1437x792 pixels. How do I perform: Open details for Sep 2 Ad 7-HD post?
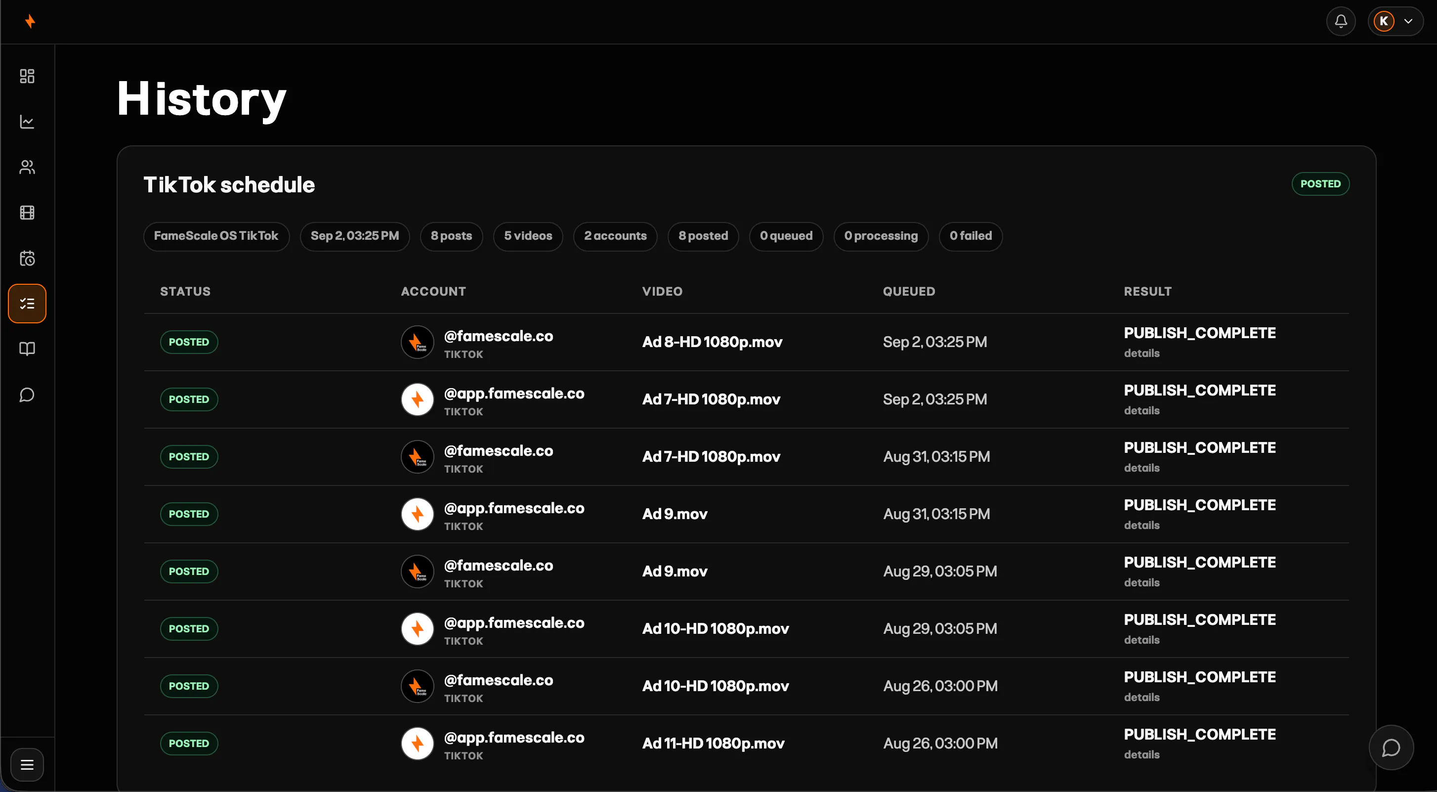[x=1142, y=411]
